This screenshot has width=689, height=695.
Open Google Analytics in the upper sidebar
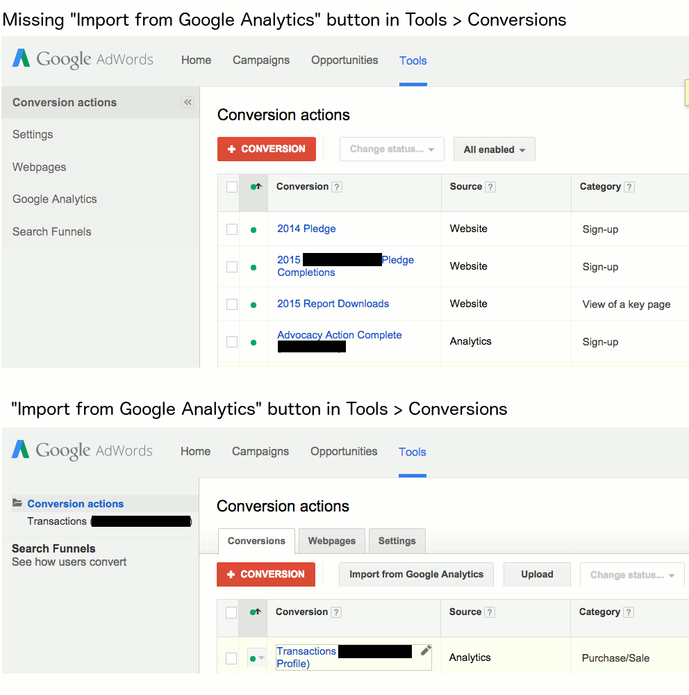54,199
